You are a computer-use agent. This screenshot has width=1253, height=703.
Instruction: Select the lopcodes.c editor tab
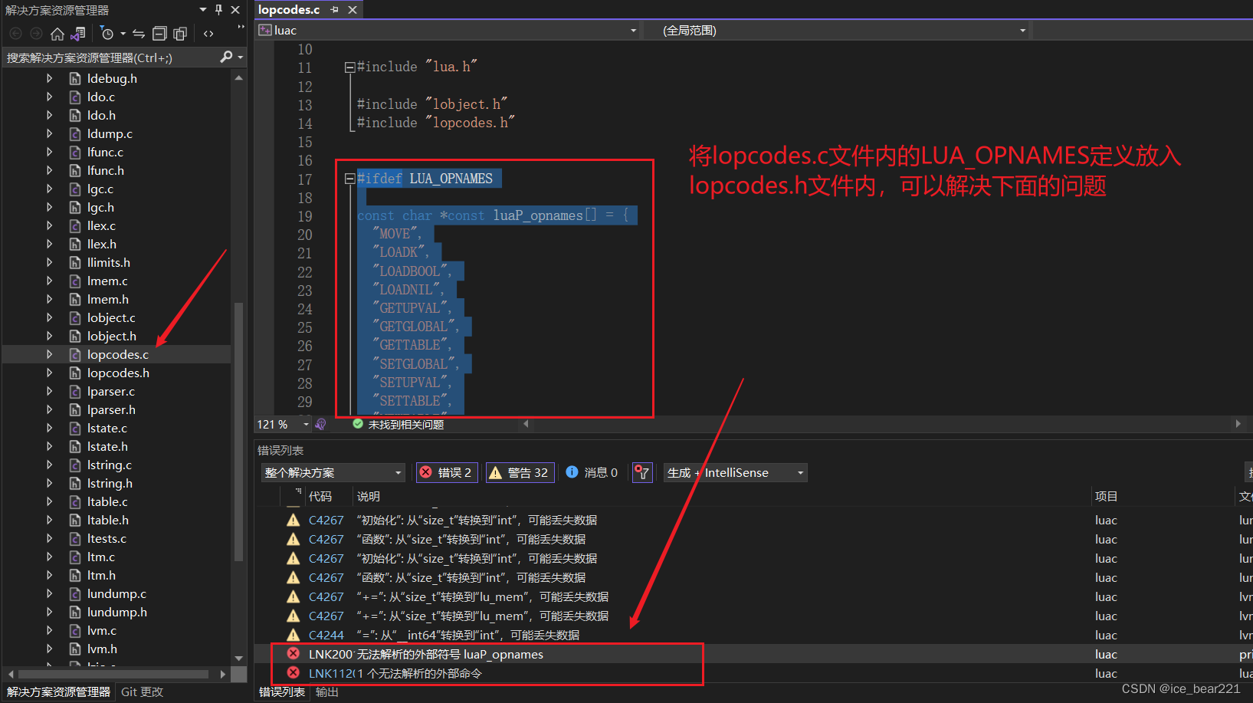pos(289,10)
